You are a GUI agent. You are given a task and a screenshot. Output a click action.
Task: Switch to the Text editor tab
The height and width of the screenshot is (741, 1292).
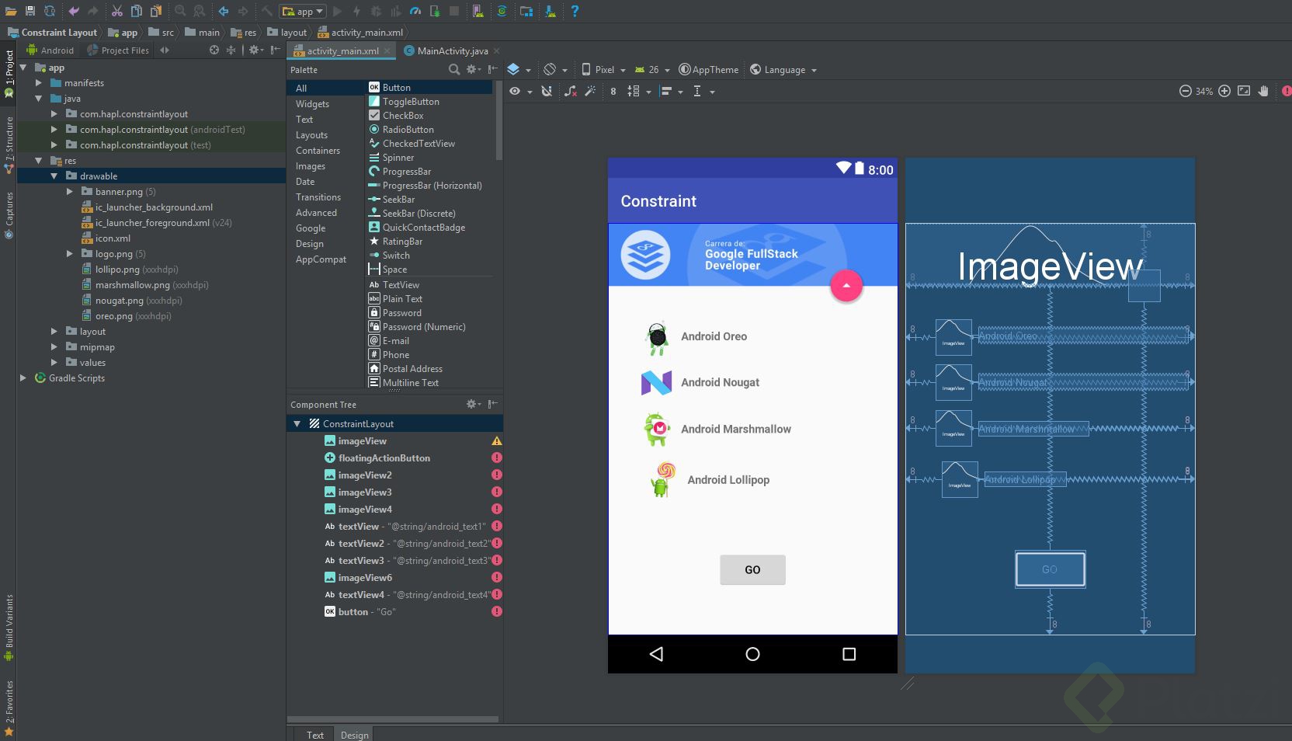pos(314,735)
